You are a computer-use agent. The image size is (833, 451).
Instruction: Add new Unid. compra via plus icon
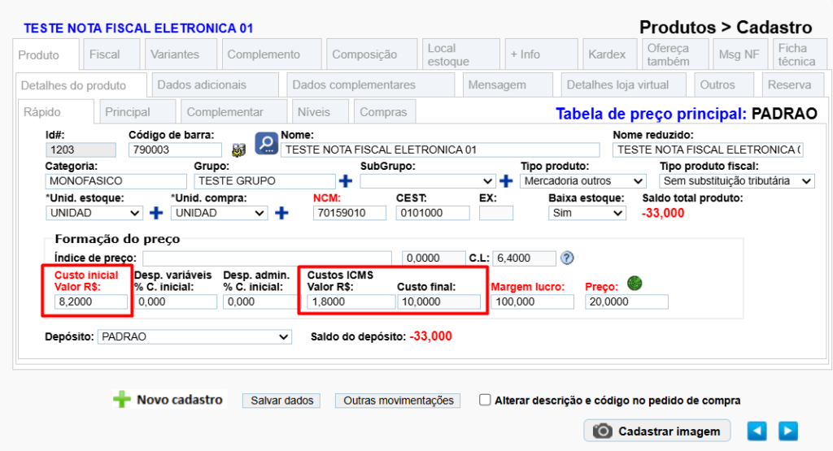coord(281,213)
